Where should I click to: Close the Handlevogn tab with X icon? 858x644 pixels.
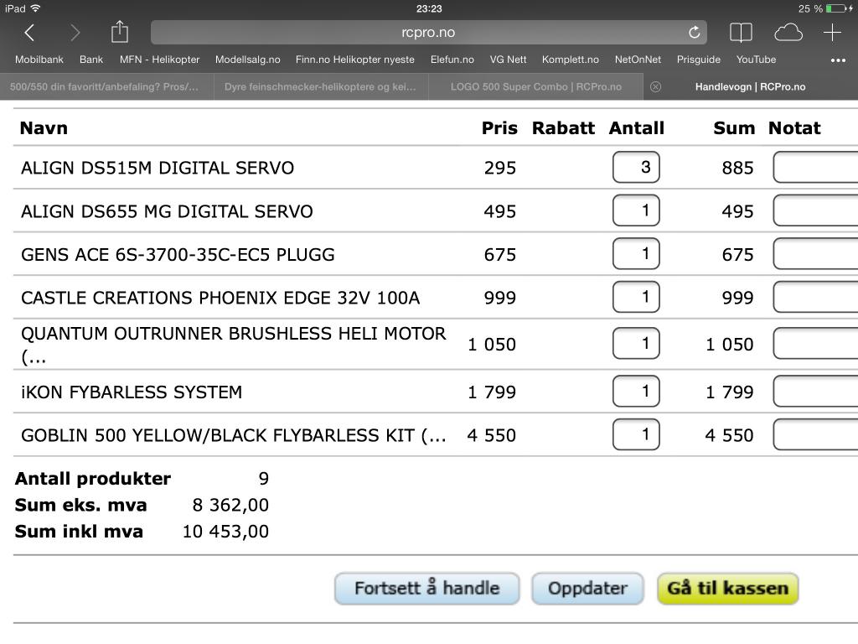tap(656, 87)
